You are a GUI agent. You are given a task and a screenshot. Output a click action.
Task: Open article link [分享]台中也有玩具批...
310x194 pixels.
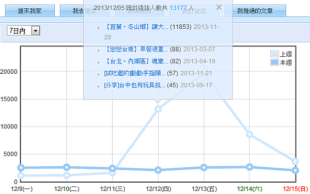pyautogui.click(x=135, y=85)
